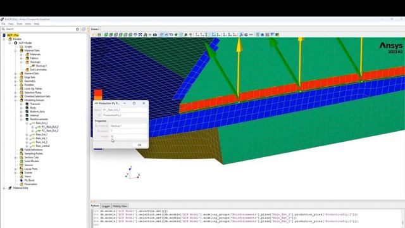405x228 pixels.
Task: Open the Tools menu
Action: click(20, 24)
